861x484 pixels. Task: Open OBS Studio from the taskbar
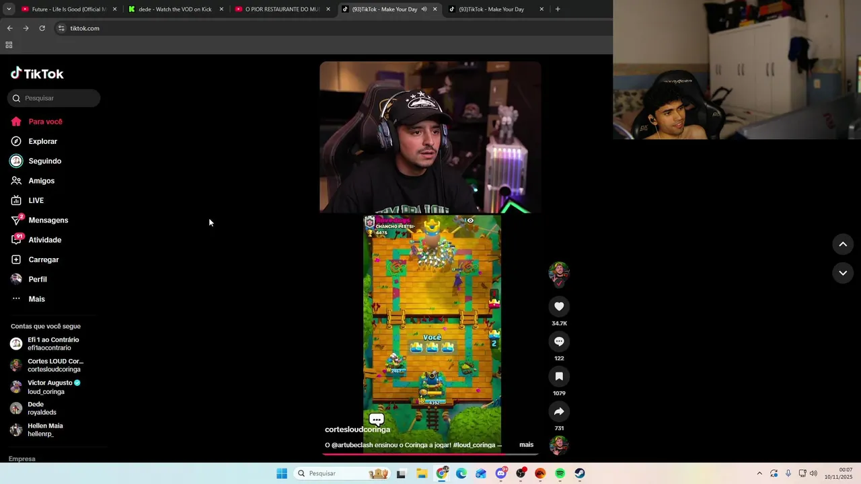(x=521, y=473)
